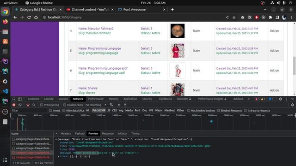Click the question mark image in row 6

(x=178, y=71)
